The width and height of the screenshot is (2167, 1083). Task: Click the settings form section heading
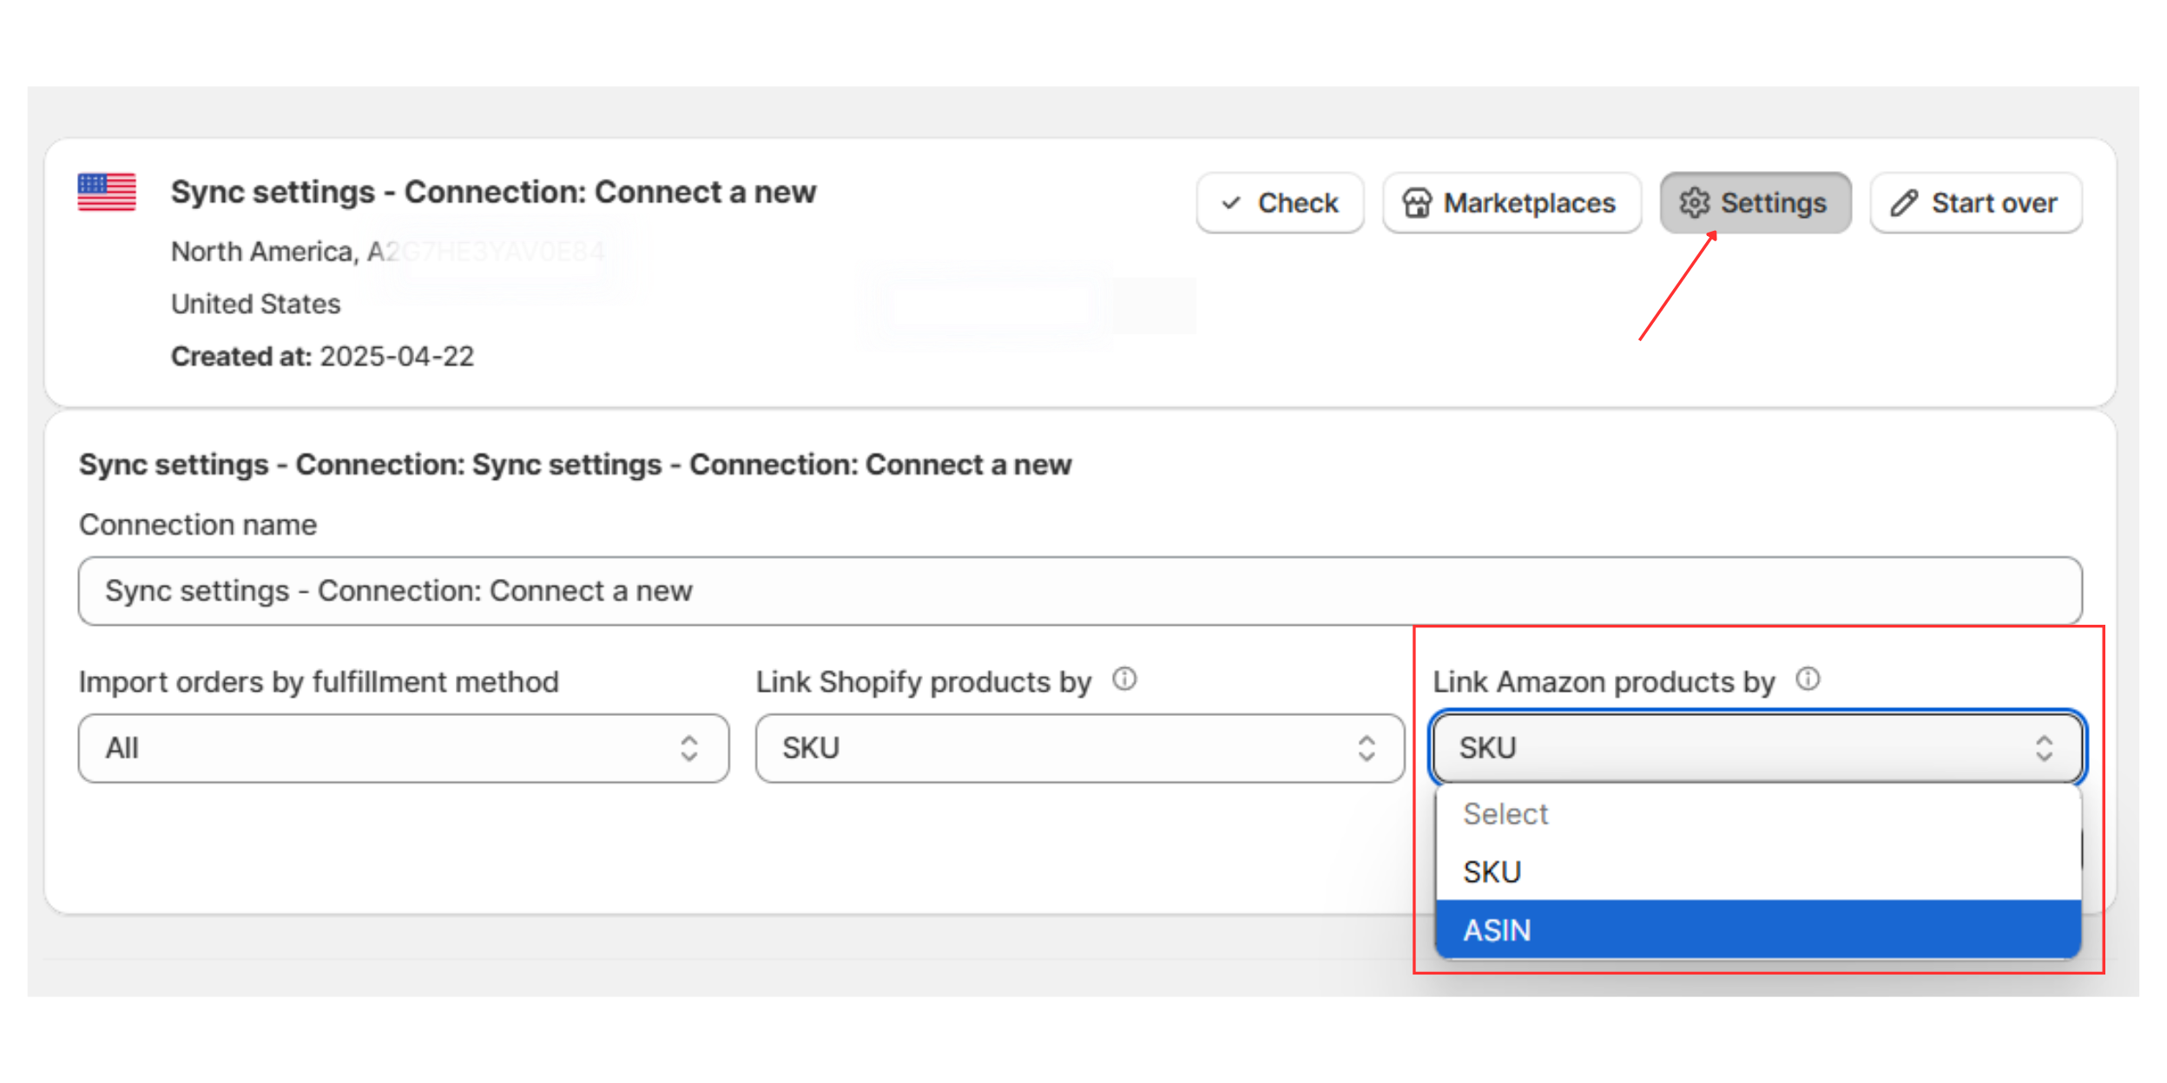(x=576, y=465)
